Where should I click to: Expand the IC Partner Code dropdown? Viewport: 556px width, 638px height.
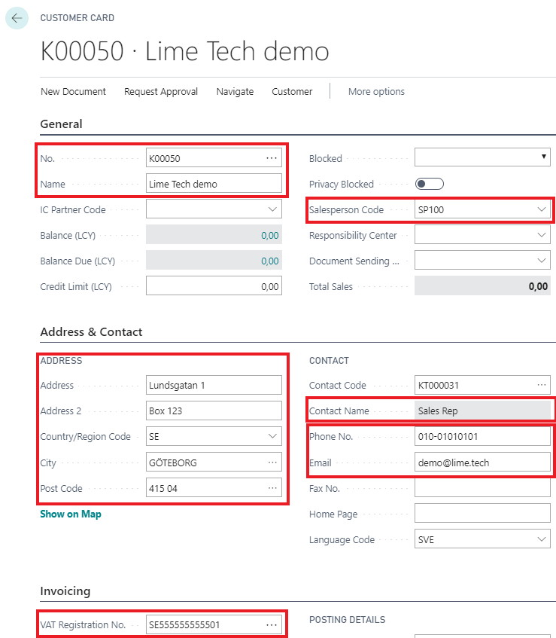coord(272,209)
